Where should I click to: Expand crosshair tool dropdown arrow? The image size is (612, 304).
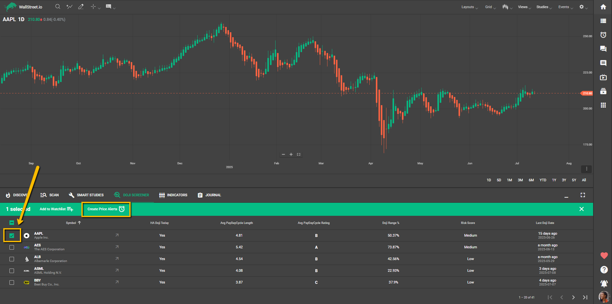click(99, 8)
